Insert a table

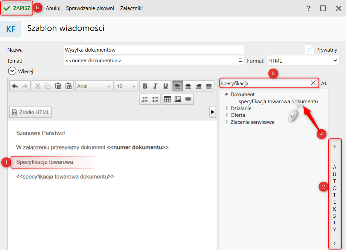point(168,99)
